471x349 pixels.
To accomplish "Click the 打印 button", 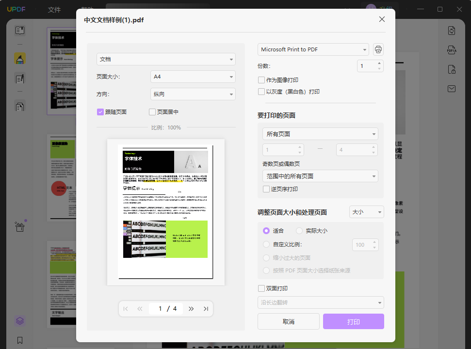I will click(x=353, y=321).
